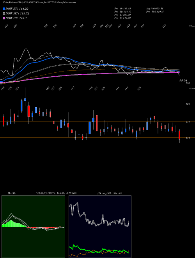The height and width of the screenshot is (258, 195).
Task: Click the 117 price axis label
Action: (x=188, y=122)
